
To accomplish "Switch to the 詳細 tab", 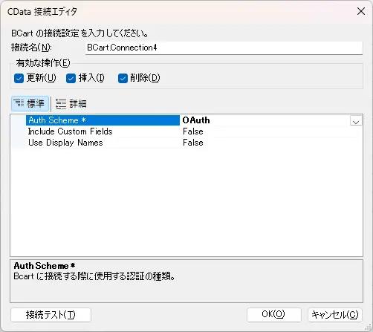I will tap(71, 104).
